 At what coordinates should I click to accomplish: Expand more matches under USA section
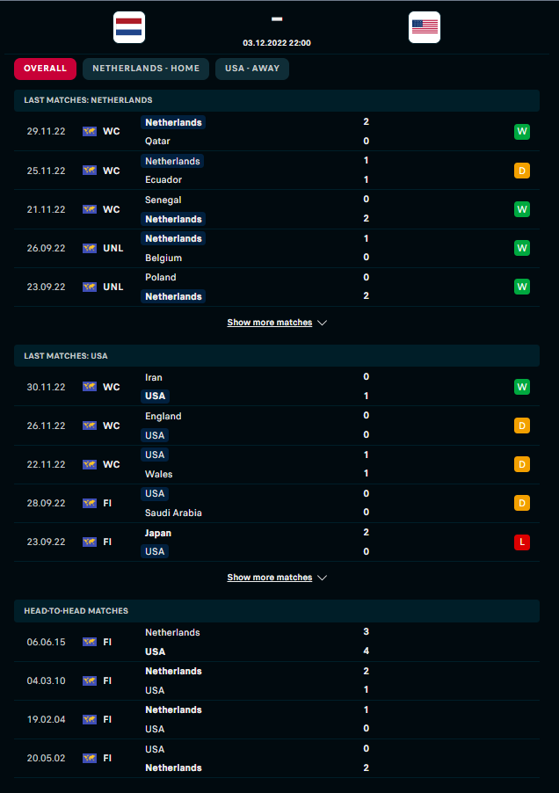click(x=270, y=578)
